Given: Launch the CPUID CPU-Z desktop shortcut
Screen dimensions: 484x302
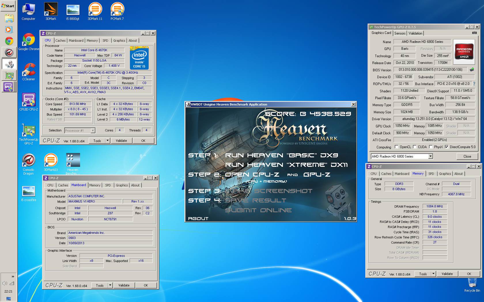Looking at the screenshot, I should click(x=29, y=102).
